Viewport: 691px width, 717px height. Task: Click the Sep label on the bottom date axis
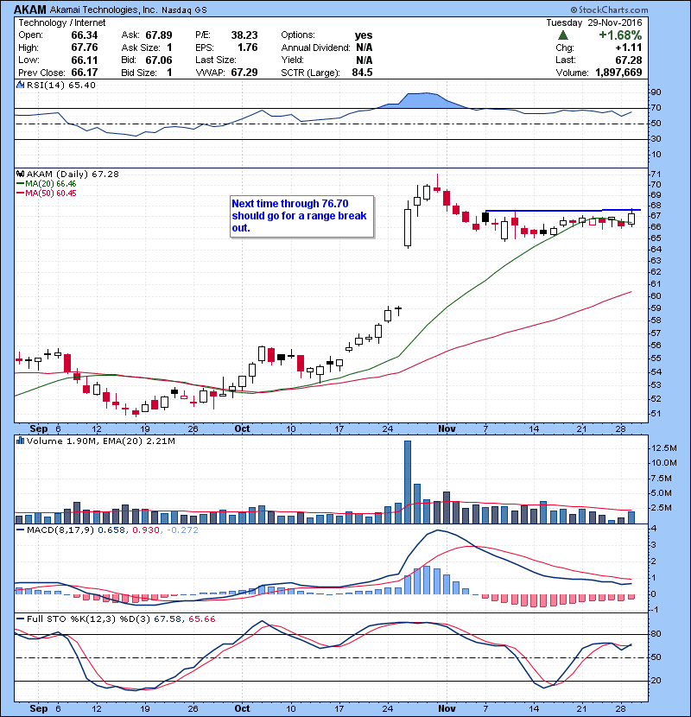click(x=38, y=708)
